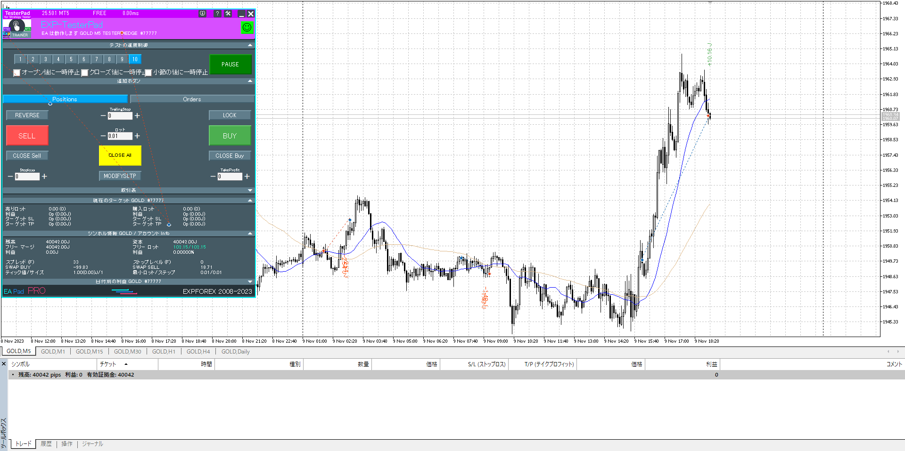The height and width of the screenshot is (451, 905).
Task: Expand the 取引表 section
Action: pos(250,190)
